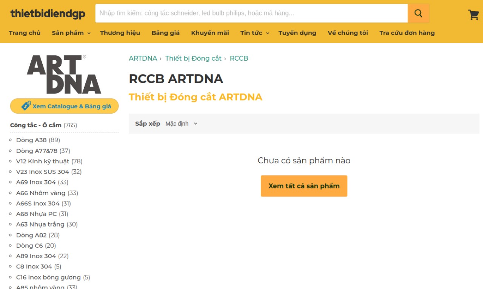Select A69 Inox 304 category
This screenshot has width=483, height=289.
coord(36,182)
